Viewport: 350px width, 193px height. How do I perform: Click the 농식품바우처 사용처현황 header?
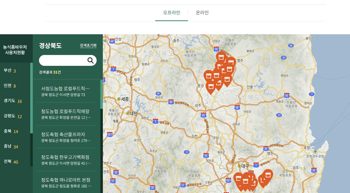pyautogui.click(x=15, y=50)
